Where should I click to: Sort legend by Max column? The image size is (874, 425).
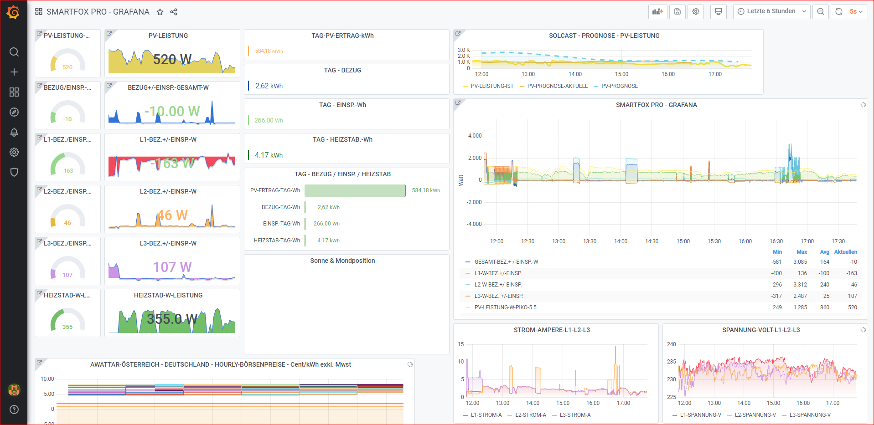[x=802, y=252]
